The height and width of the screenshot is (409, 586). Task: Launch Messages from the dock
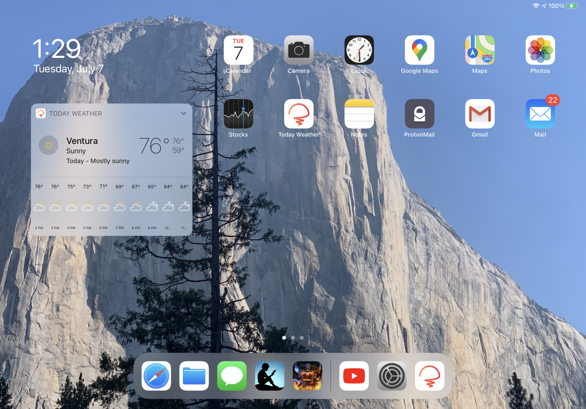pyautogui.click(x=232, y=376)
